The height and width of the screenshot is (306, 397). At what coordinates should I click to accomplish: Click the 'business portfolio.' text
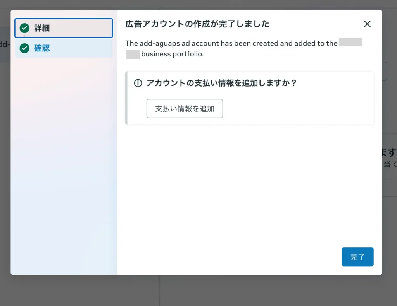point(172,54)
